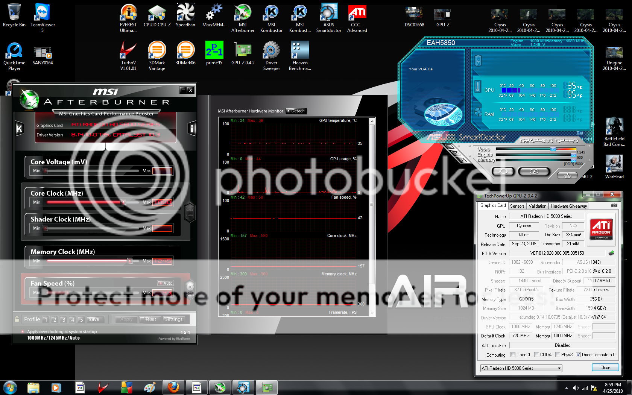Select Afterburner profile slot 5
This screenshot has width=632, height=395.
pyautogui.click(x=81, y=319)
